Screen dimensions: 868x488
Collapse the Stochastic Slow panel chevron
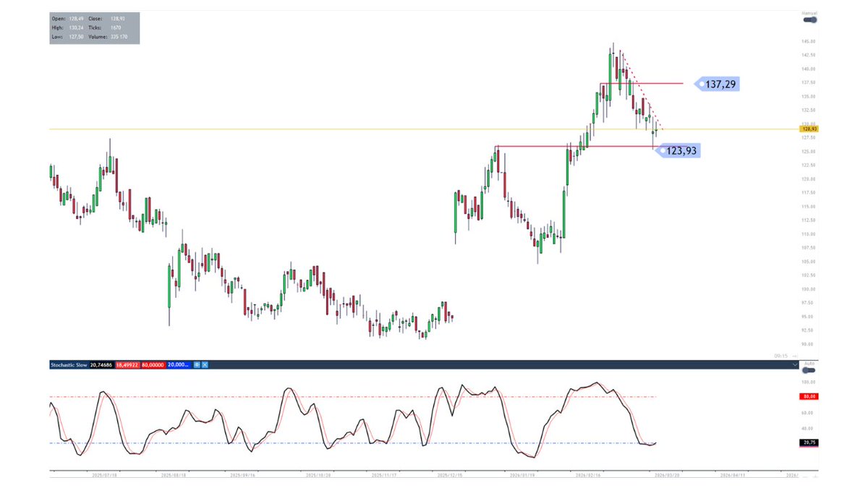click(795, 365)
